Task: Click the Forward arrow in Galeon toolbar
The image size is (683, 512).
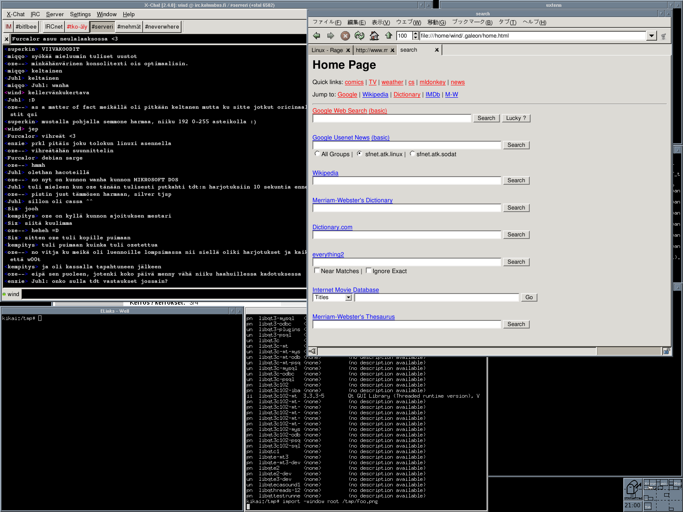Action: [330, 36]
